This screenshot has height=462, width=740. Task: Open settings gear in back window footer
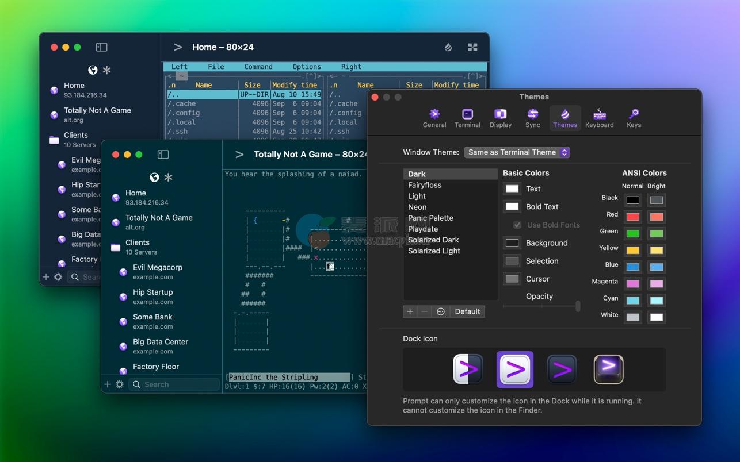pos(58,277)
